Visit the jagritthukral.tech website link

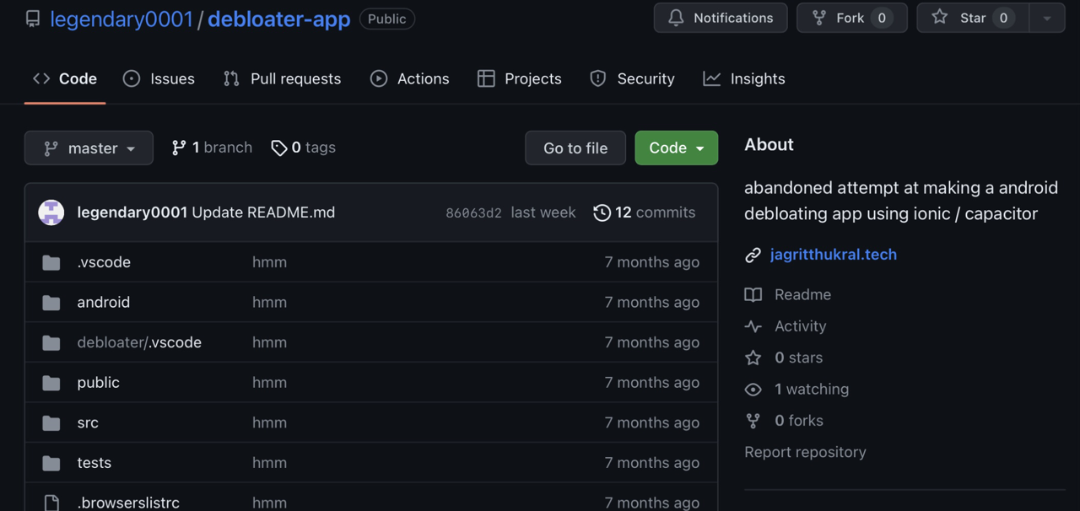833,255
